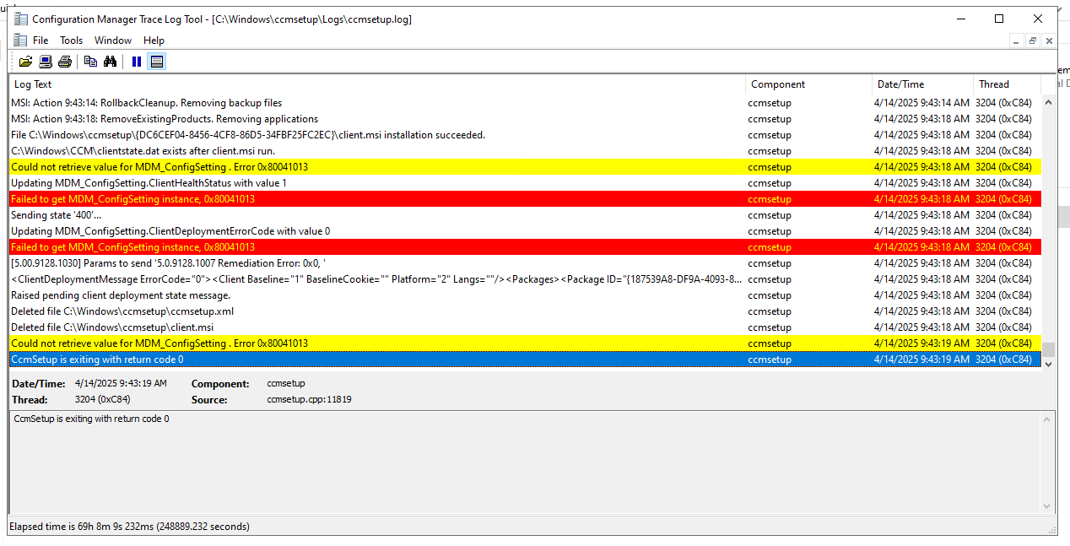
Task: Open the Tools menu
Action: point(71,40)
